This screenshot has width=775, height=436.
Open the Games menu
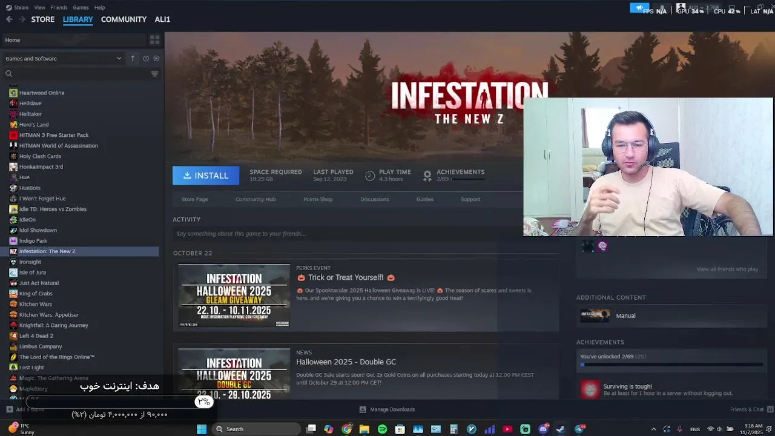click(x=81, y=7)
